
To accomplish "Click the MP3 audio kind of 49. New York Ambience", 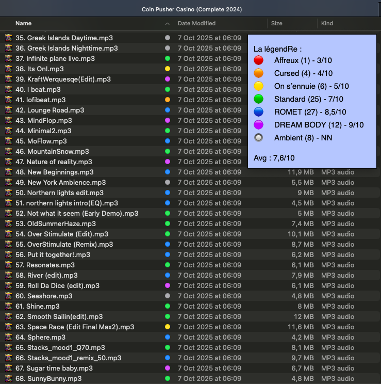I will pyautogui.click(x=338, y=182).
